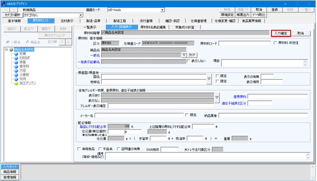Viewport: 317px width, 181px height.
Task: Open the 操作オプション▽ menu
Action: 54,35
